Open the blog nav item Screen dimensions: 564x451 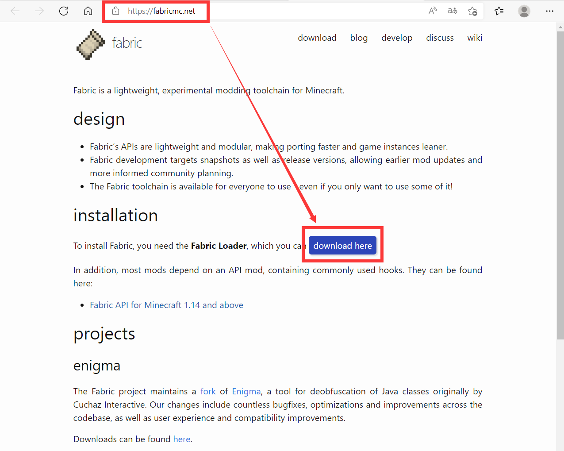pyautogui.click(x=359, y=38)
